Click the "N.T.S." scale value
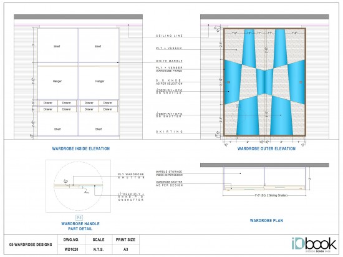The height and width of the screenshot is (257, 343). [99, 250]
